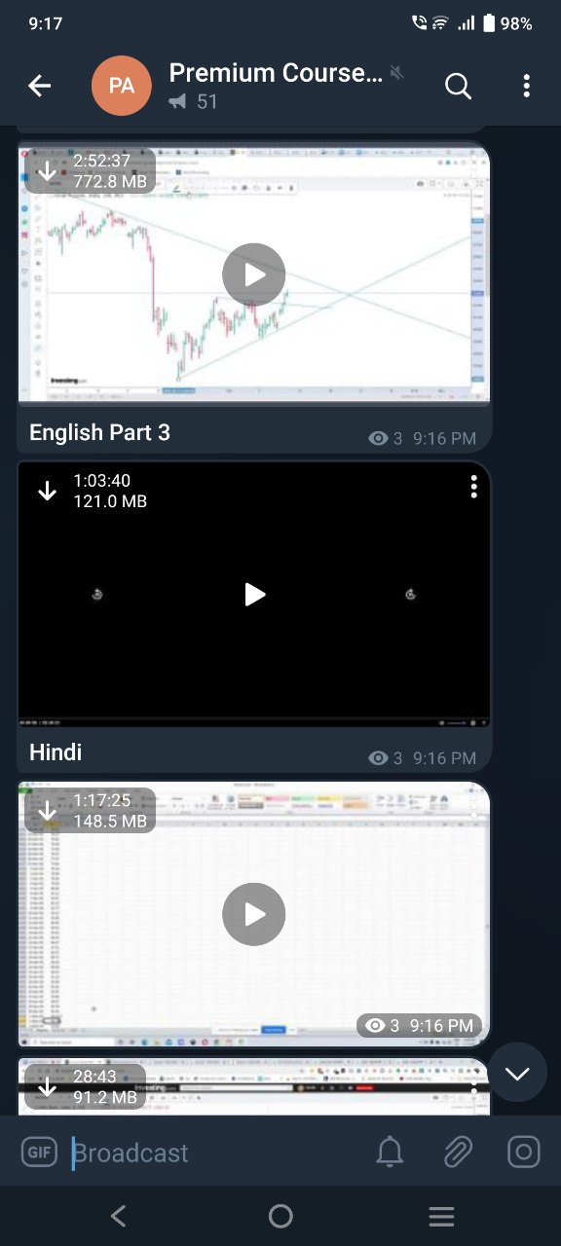Screen dimensions: 561x1246
Task: Open Premium Course channel info title
Action: tap(277, 73)
